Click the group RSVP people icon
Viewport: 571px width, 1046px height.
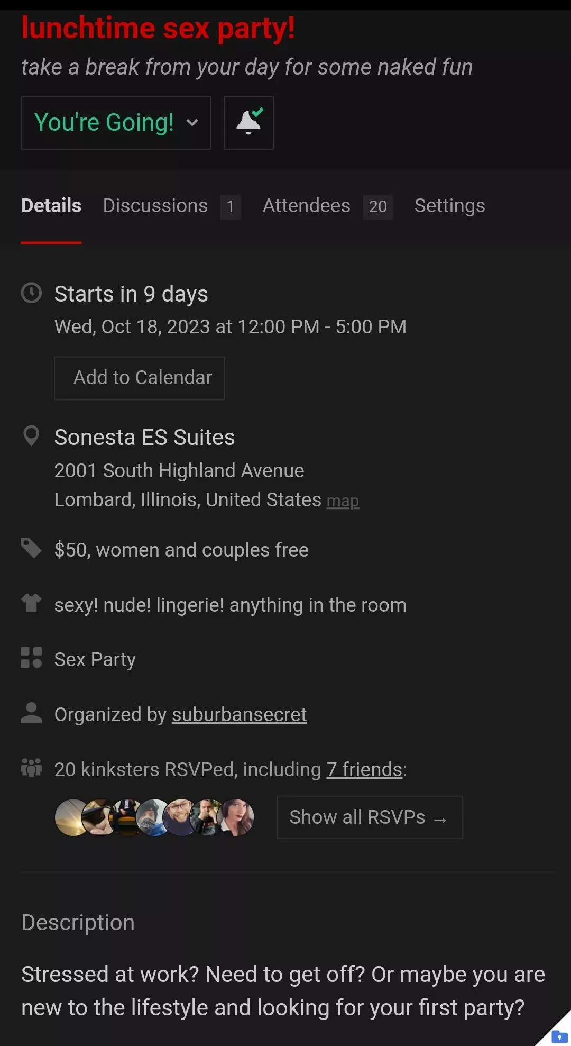coord(31,767)
